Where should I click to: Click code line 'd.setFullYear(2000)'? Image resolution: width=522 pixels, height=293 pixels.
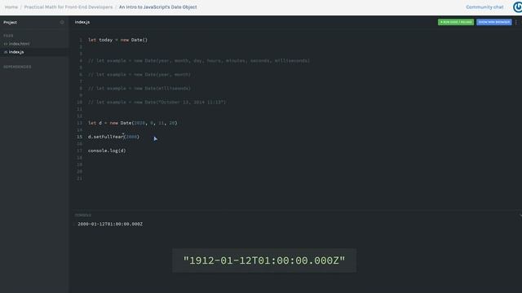pos(113,137)
